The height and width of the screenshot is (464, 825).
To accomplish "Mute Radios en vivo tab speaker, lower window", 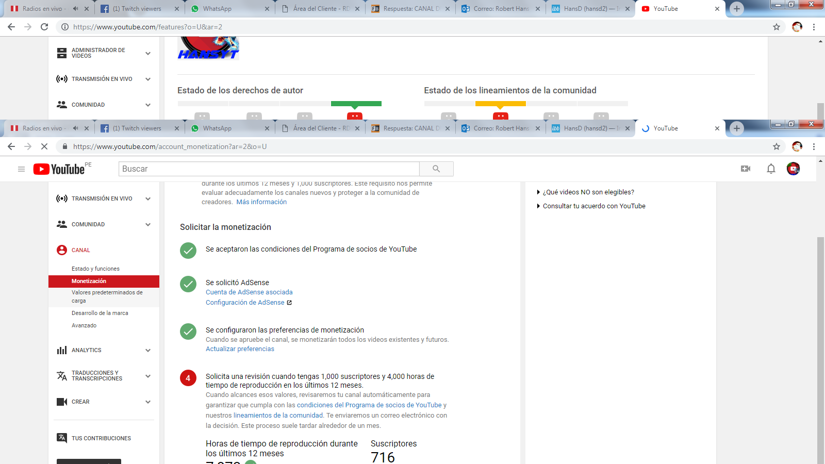I will coord(75,128).
